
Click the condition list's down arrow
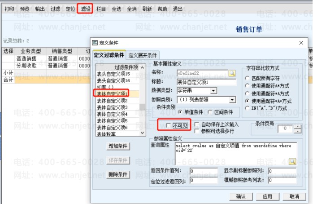pyautogui.click(x=142, y=133)
